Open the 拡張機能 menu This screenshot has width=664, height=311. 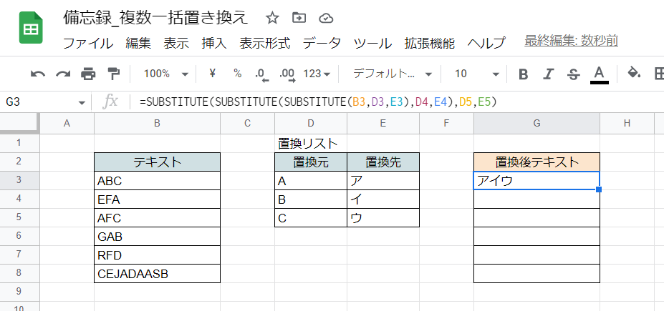429,43
